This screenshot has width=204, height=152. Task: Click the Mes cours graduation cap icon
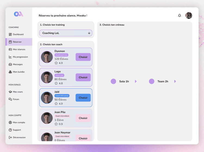click(10, 92)
